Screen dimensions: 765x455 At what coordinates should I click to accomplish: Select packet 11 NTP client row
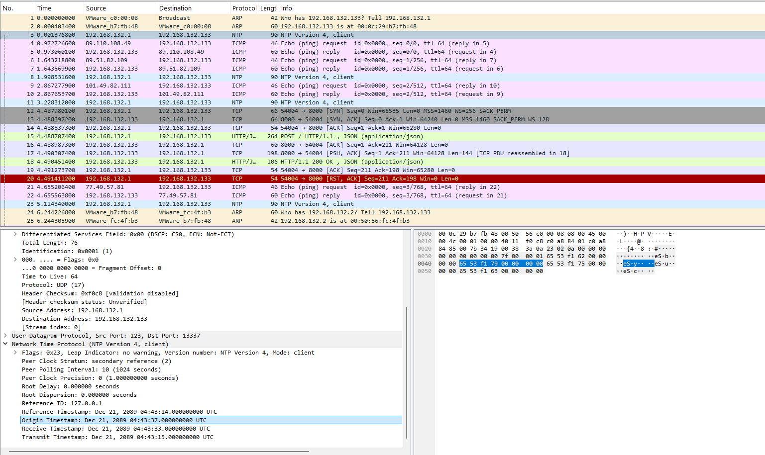[x=382, y=102]
